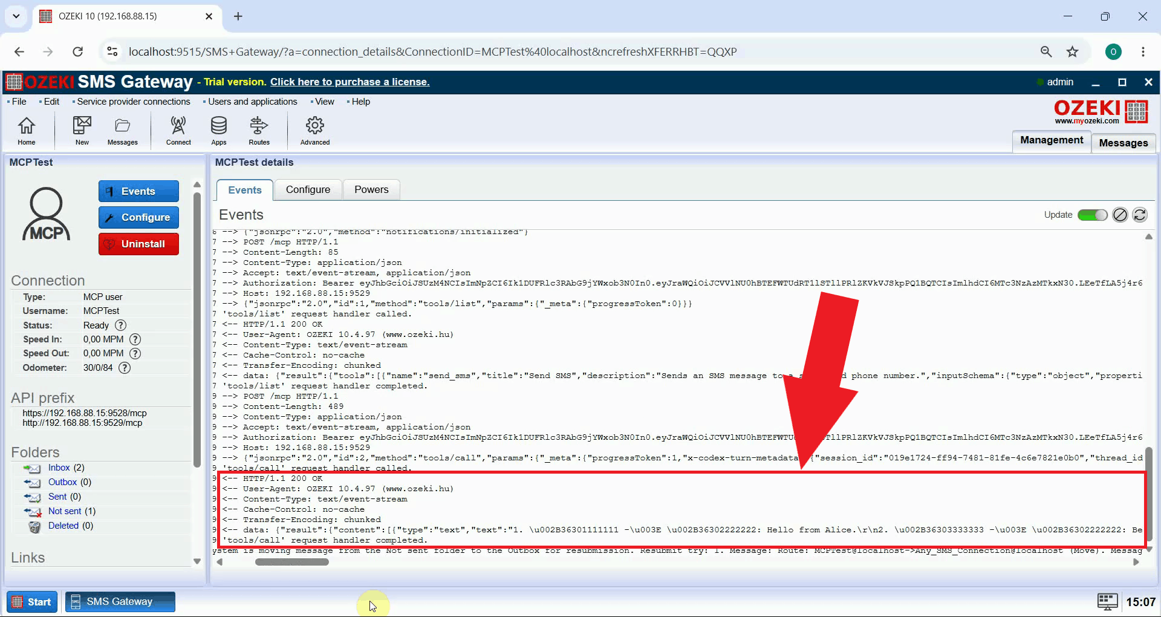Viewport: 1161px width, 617px height.
Task: Click the MCP user avatar icon
Action: pos(47,214)
